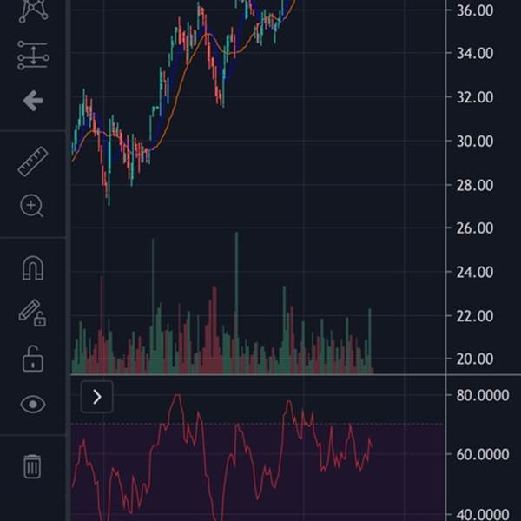
Task: Click the divider between price and RSI panes
Action: 296,375
